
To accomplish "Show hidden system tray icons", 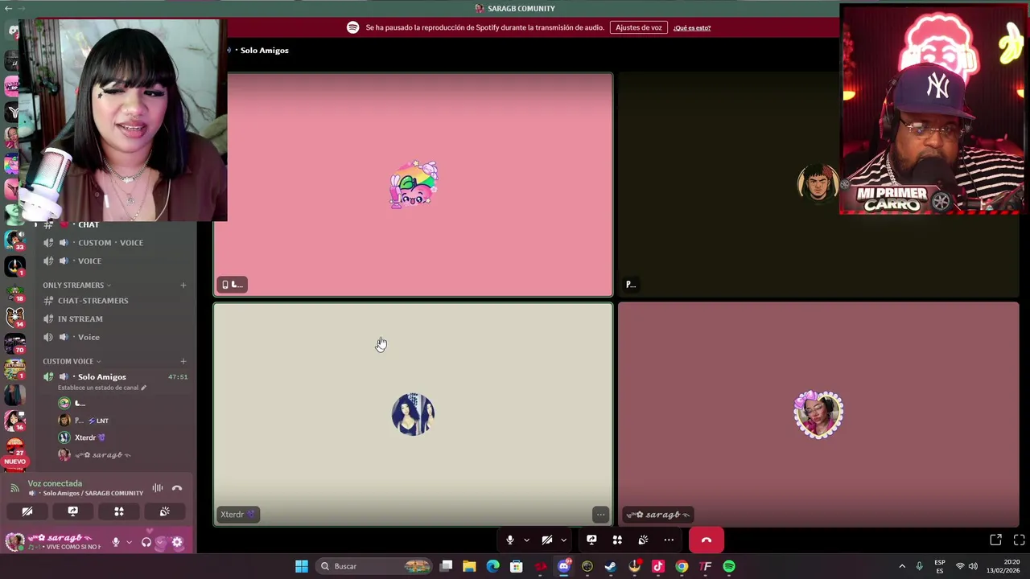I will tap(902, 566).
